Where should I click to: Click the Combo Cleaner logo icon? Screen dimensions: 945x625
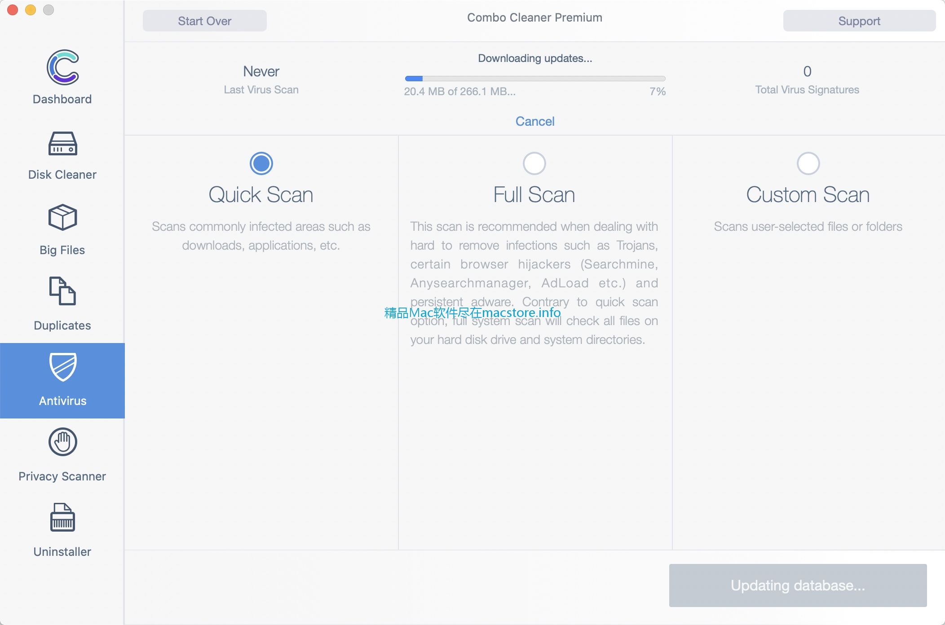pyautogui.click(x=62, y=68)
